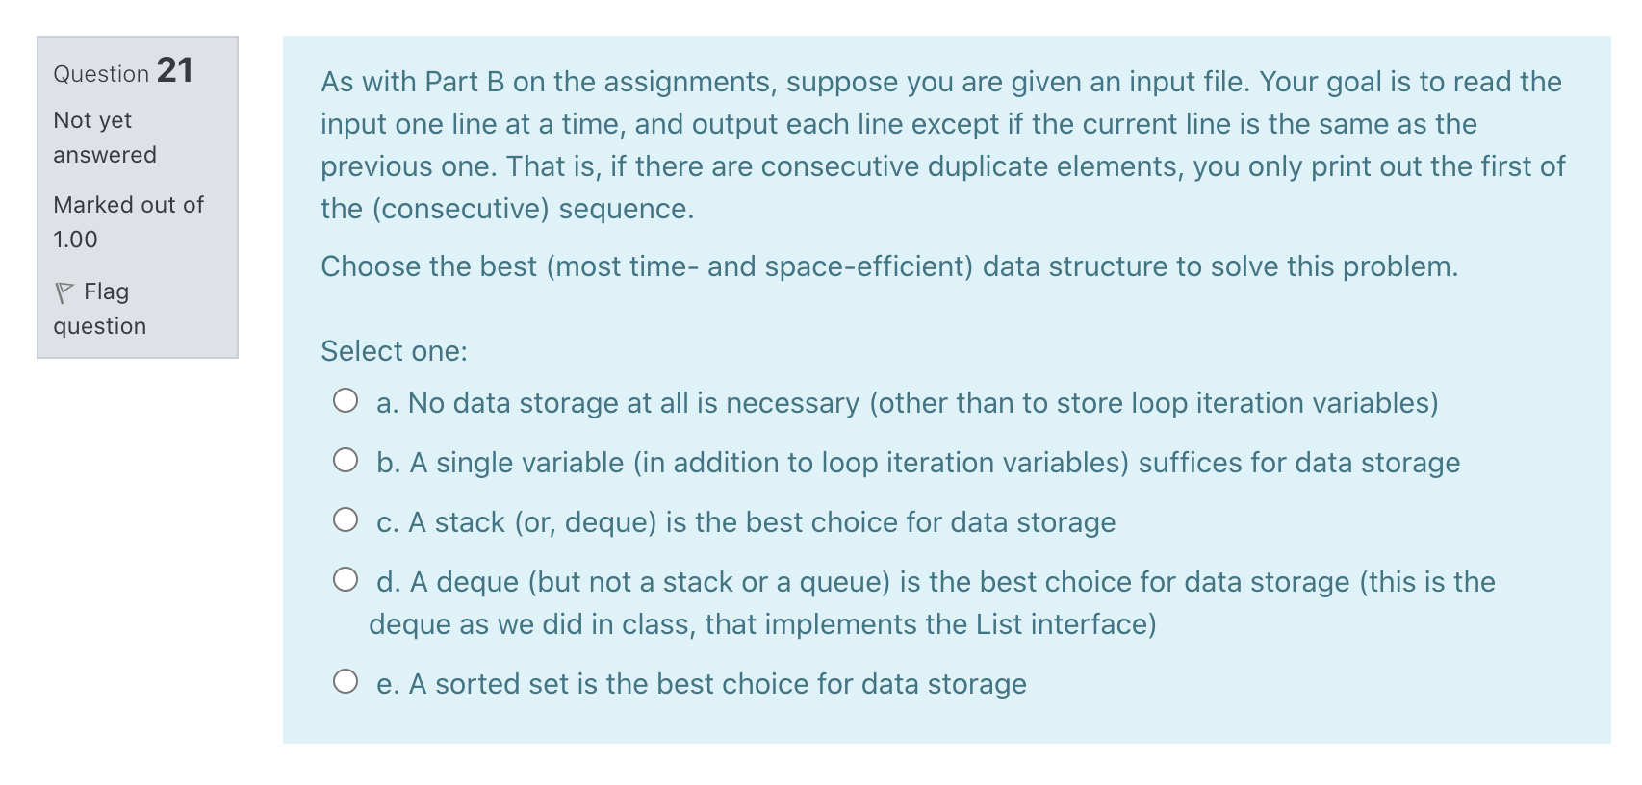Click the flag icon beside Flag question

(63, 291)
